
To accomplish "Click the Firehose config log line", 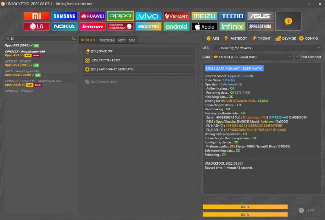I will [x=248, y=146].
